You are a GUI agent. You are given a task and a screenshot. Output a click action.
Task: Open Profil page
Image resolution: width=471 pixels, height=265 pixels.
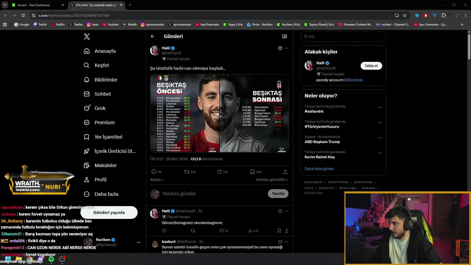(95, 180)
